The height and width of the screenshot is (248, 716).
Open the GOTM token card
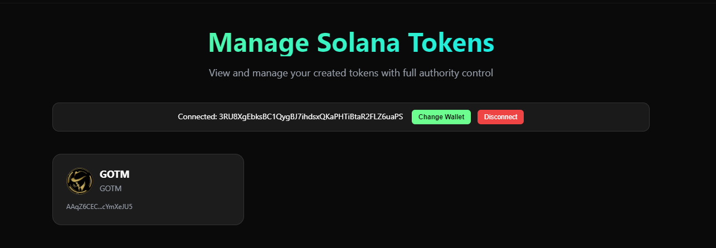pos(148,189)
